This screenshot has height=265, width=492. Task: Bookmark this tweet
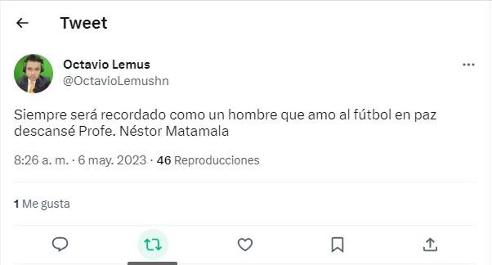[337, 244]
